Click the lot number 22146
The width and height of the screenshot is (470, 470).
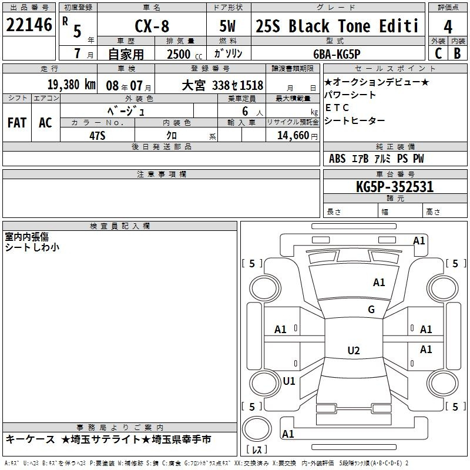(x=29, y=25)
